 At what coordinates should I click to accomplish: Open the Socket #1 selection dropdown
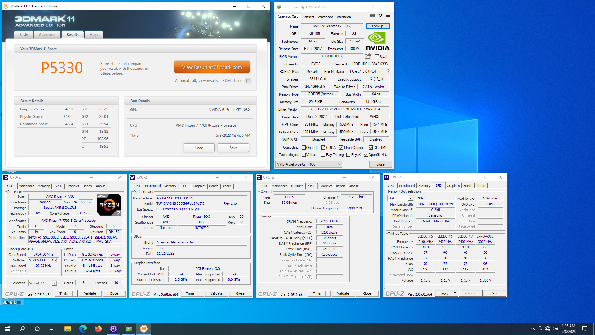(42, 283)
